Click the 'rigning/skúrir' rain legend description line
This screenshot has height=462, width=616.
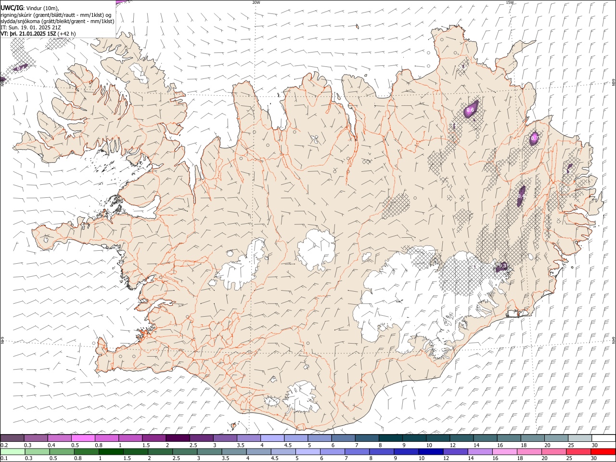point(56,14)
